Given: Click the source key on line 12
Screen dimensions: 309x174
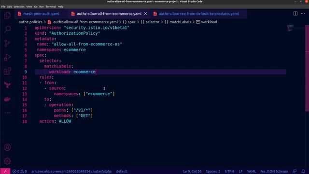Looking at the screenshot, I should 56,88.
